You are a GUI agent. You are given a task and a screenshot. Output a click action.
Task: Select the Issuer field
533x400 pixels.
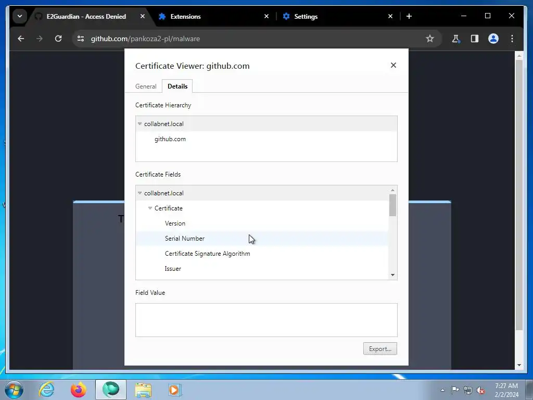[262, 269]
